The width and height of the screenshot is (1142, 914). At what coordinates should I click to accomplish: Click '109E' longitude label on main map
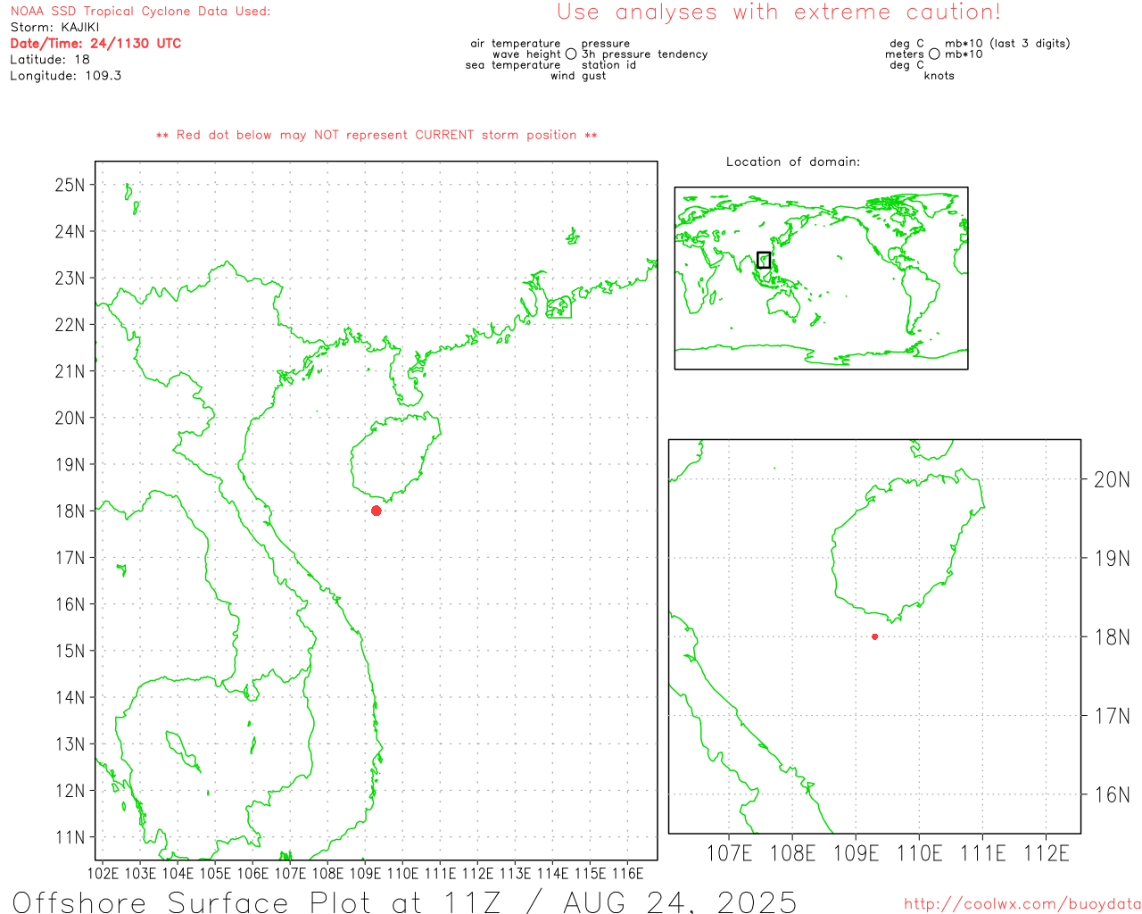coord(365,873)
